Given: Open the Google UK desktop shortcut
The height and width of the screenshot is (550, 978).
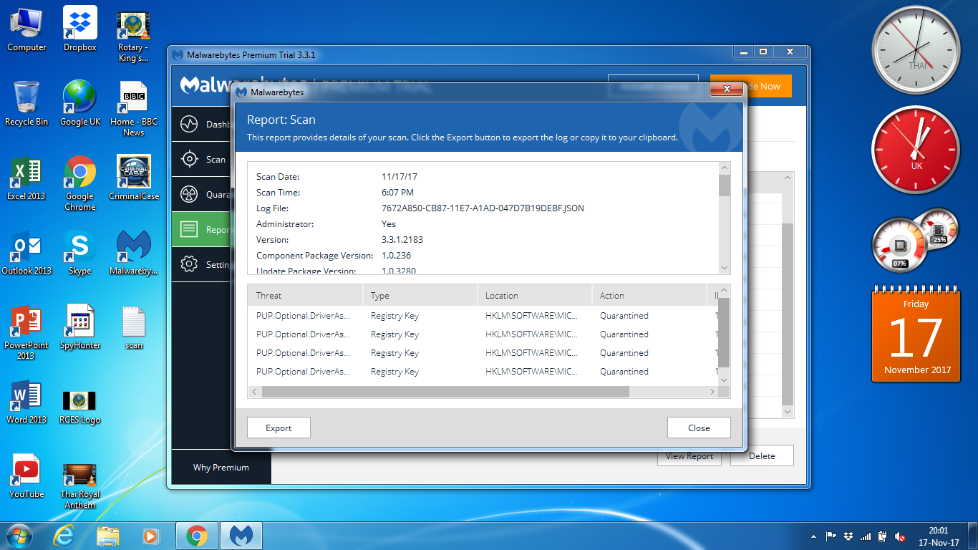Looking at the screenshot, I should [79, 103].
